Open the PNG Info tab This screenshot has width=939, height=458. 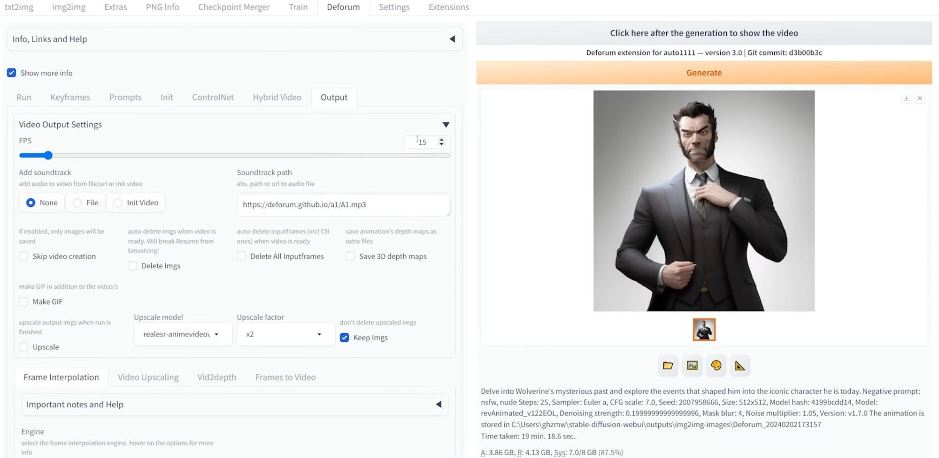tap(162, 7)
